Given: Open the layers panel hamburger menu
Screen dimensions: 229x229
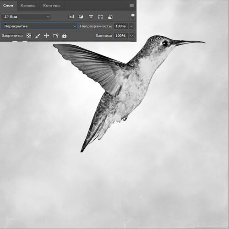Looking at the screenshot, I should tap(131, 5).
